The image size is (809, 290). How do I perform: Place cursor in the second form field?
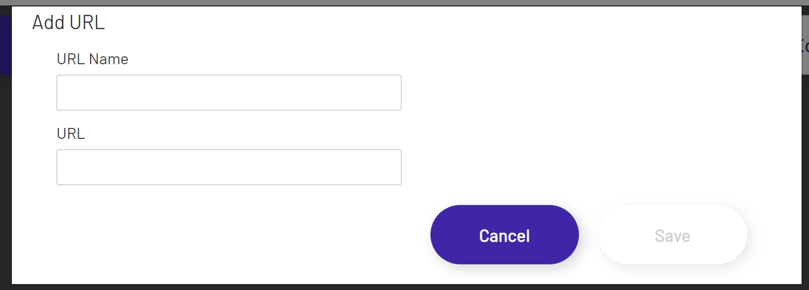229,167
